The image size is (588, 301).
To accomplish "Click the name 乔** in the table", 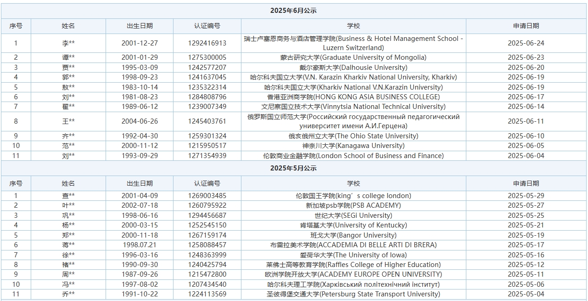I will [x=68, y=294].
